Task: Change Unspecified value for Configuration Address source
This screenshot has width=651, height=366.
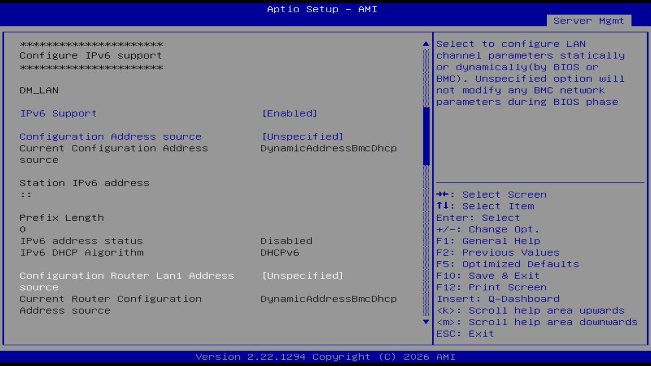Action: click(x=303, y=136)
